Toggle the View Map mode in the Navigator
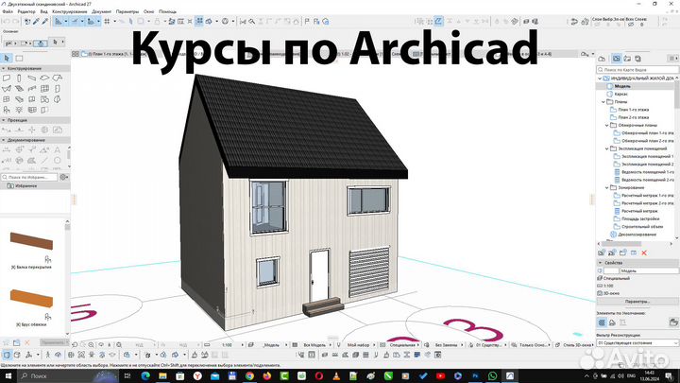The image size is (680, 383). 617,59
